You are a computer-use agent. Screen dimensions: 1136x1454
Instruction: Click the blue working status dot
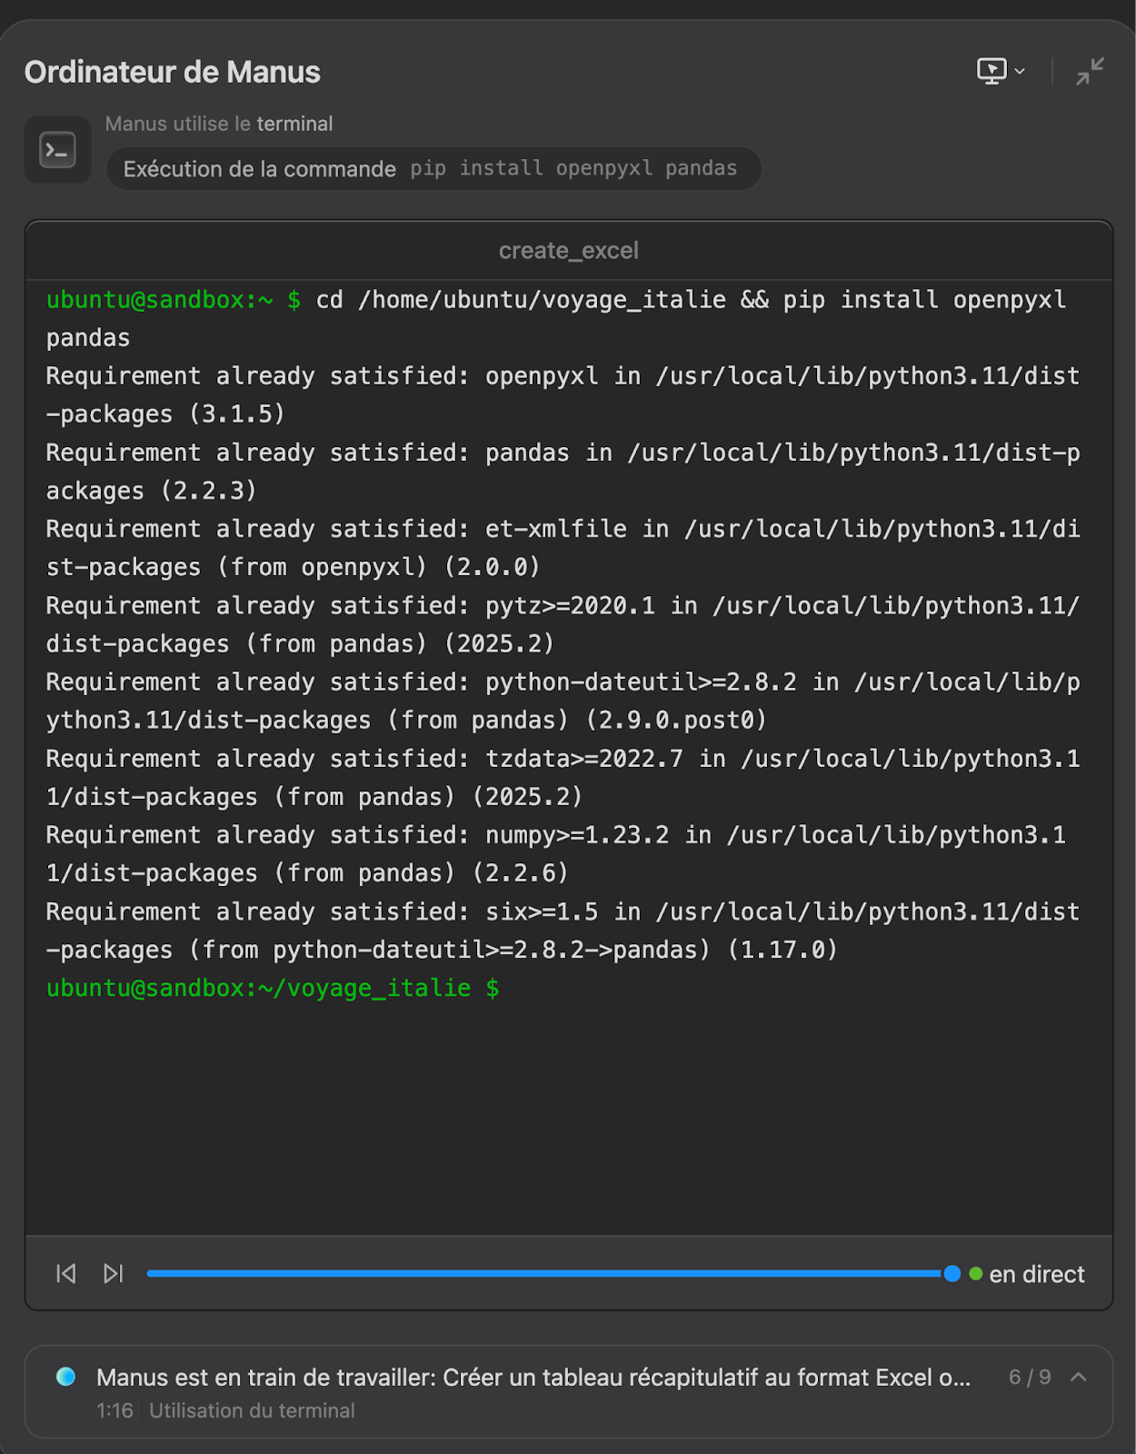pyautogui.click(x=65, y=1376)
